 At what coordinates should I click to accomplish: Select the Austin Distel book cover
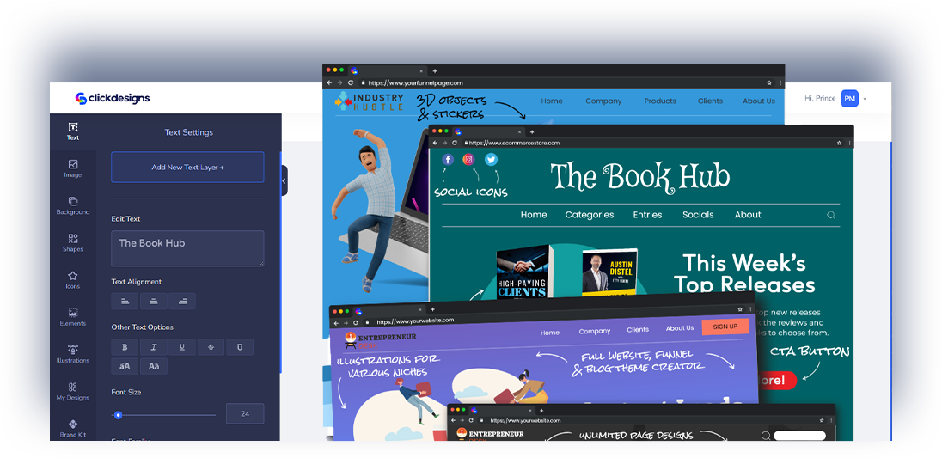(x=609, y=272)
